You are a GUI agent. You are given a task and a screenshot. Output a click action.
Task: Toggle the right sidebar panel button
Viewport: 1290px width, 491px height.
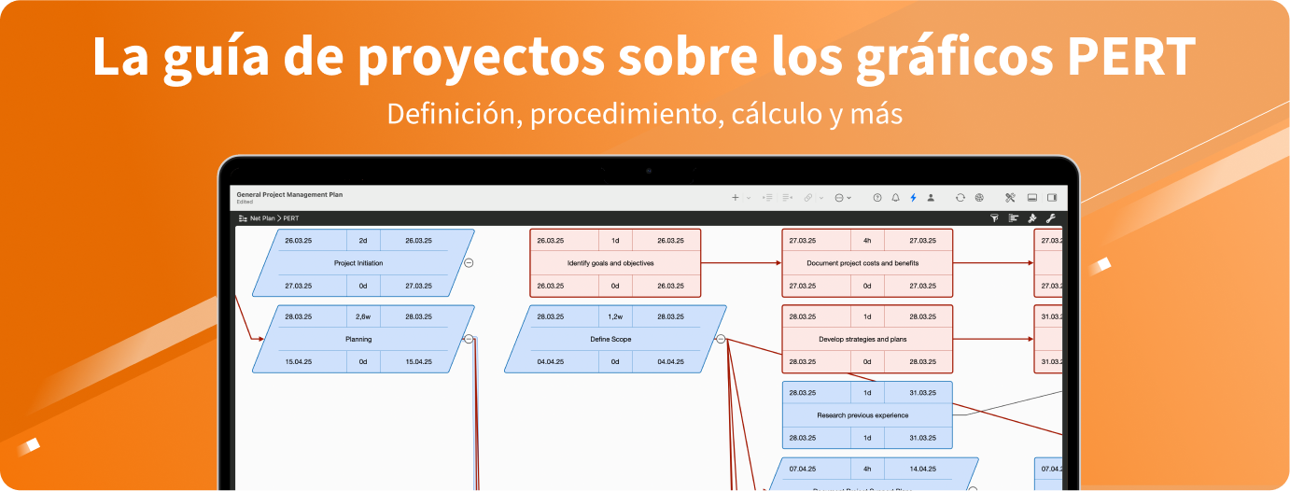(x=1052, y=198)
